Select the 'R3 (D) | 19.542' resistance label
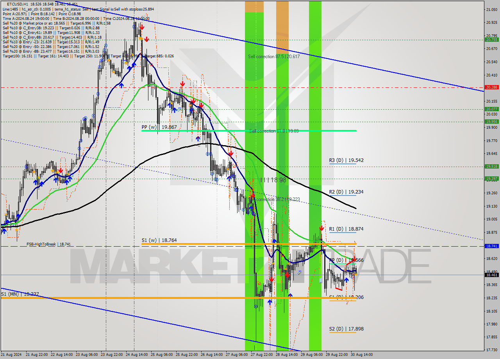Image resolution: width=500 pixels, height=359 pixels. coord(346,160)
